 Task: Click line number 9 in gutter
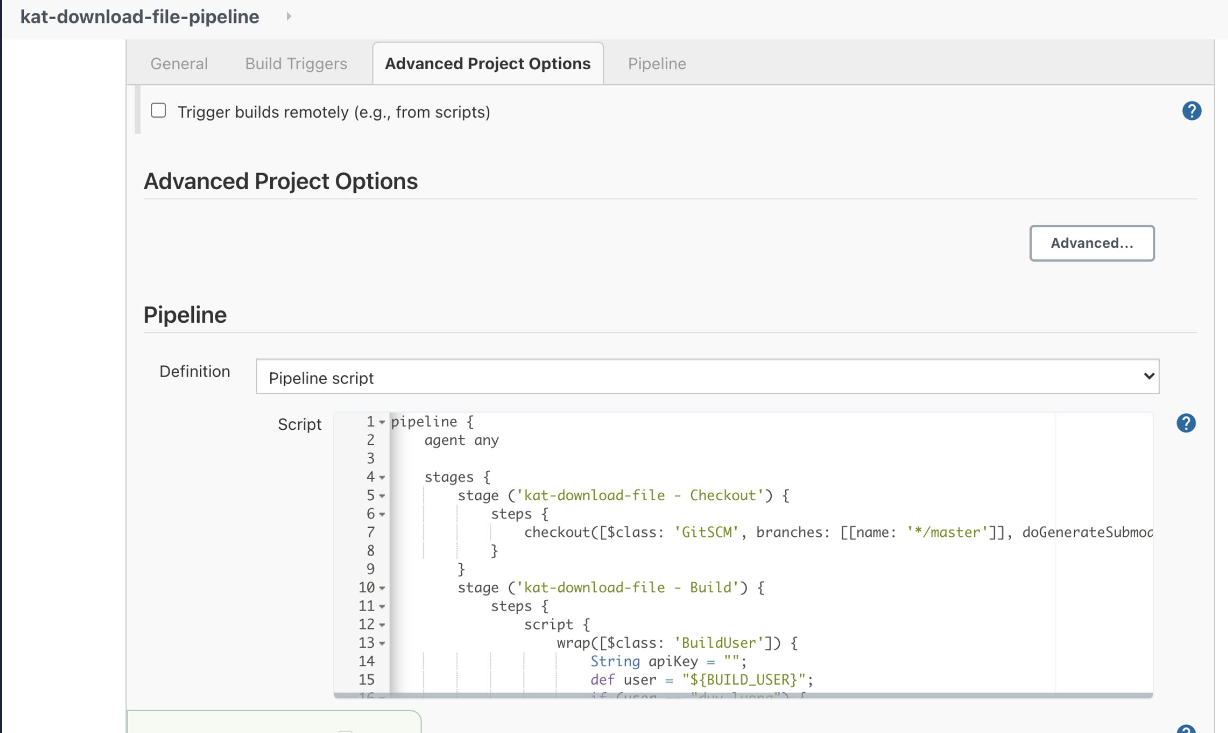pos(370,569)
